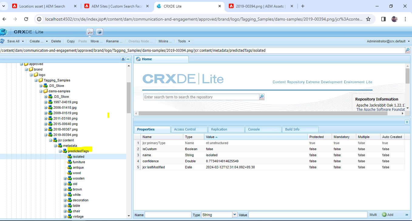Image resolution: width=412 pixels, height=221 pixels.
Task: Select the antique tree node
Action: point(78,167)
